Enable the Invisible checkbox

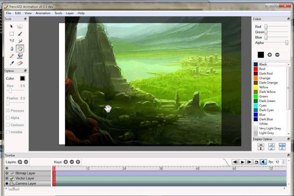click(x=8, y=132)
